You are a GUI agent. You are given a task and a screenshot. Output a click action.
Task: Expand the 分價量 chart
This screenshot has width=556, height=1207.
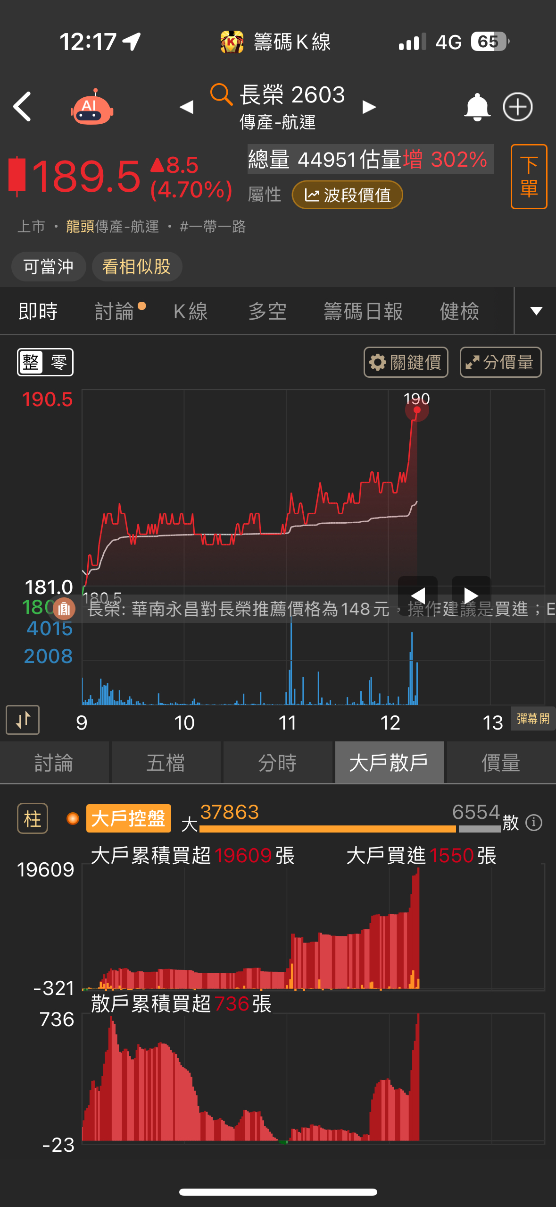point(501,362)
